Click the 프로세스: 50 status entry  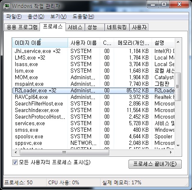pyautogui.click(x=19, y=183)
